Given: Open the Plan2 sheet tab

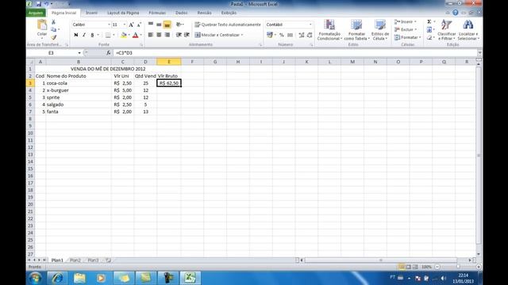Looking at the screenshot, I should (x=75, y=260).
